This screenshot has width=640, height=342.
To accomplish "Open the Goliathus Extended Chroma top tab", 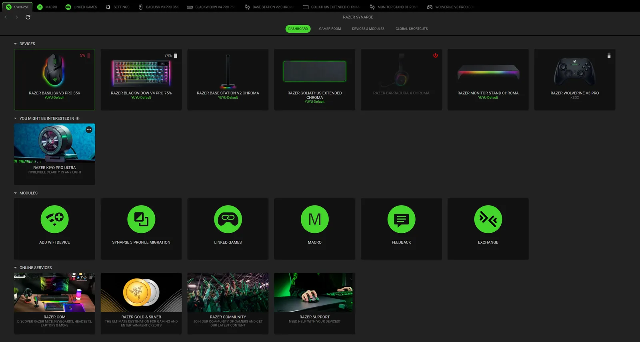I will point(331,7).
